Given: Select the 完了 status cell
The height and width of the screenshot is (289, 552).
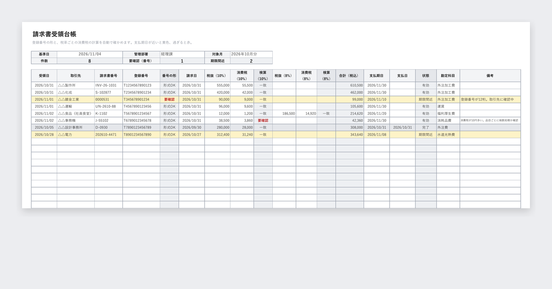Looking at the screenshot, I should click(426, 128).
